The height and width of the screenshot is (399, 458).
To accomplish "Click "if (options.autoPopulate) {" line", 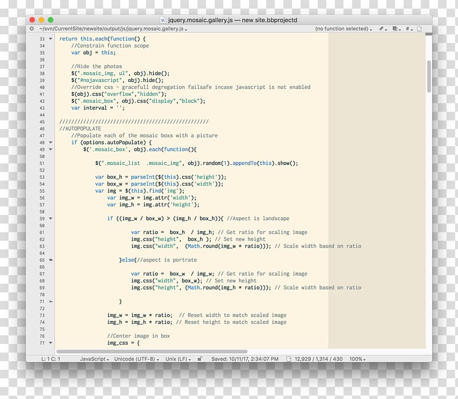I will click(111, 142).
